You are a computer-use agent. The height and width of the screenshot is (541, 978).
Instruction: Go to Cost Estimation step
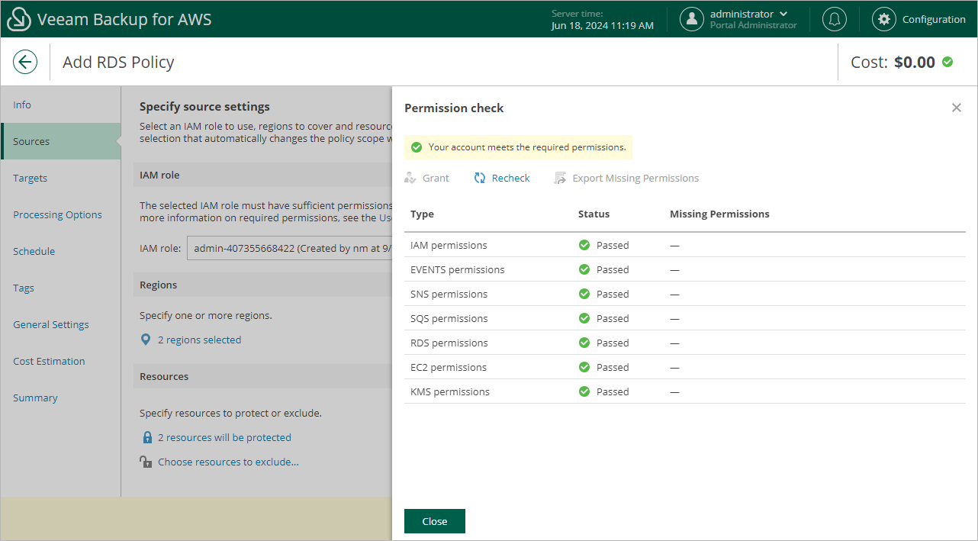click(x=49, y=361)
